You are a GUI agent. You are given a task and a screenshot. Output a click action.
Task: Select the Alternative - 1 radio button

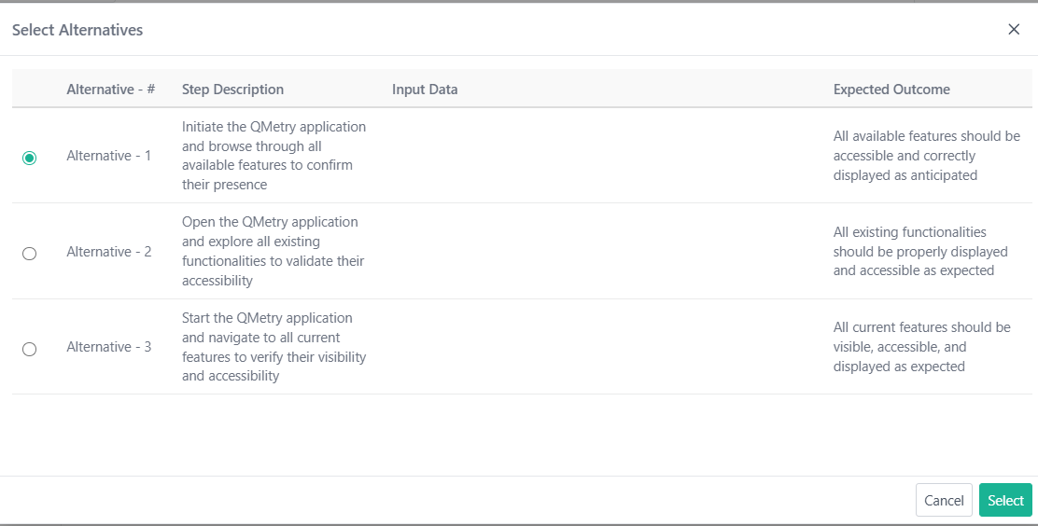point(29,158)
